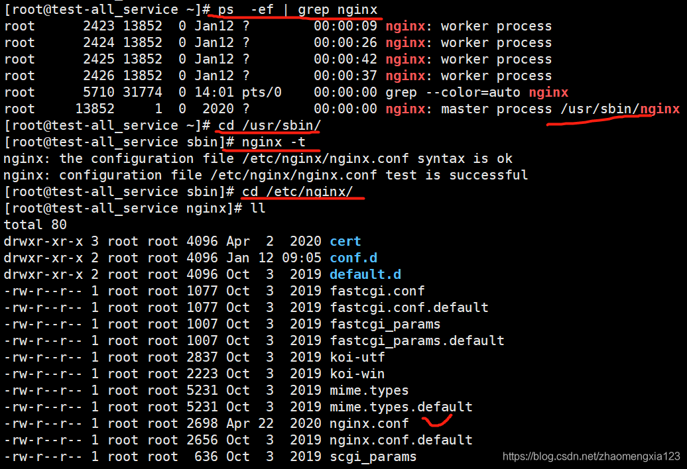Select the koi-utf file name

[357, 358]
